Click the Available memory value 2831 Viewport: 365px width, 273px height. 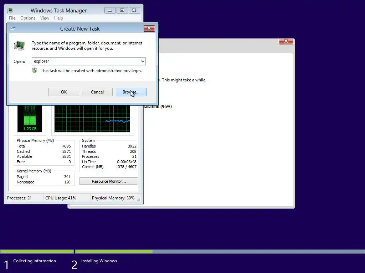tap(67, 156)
